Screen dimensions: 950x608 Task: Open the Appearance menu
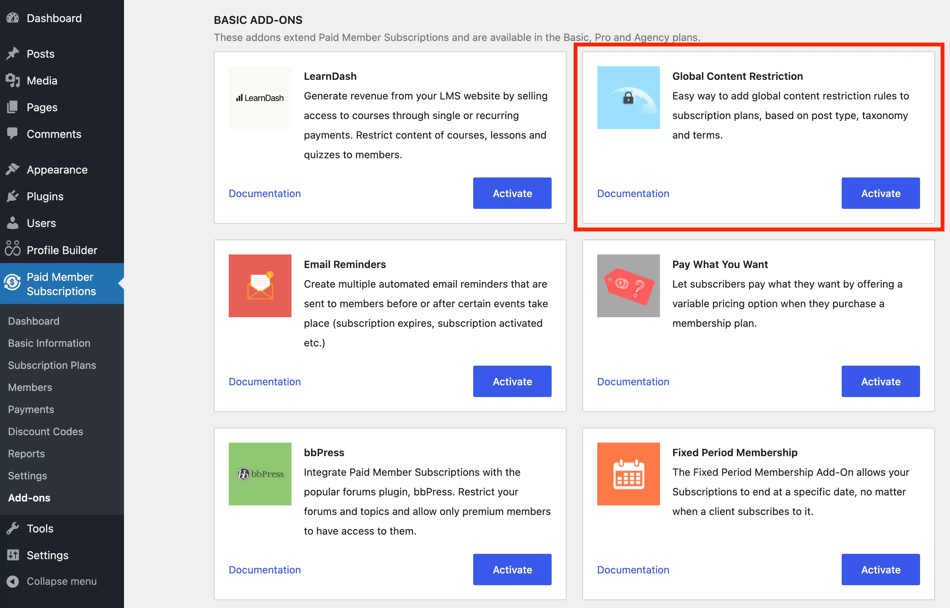(x=62, y=169)
